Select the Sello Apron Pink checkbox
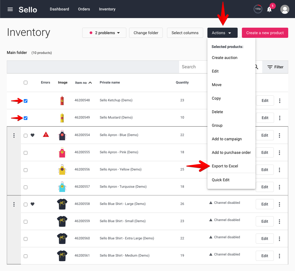Screen dimensions: 295x271 click(26, 153)
